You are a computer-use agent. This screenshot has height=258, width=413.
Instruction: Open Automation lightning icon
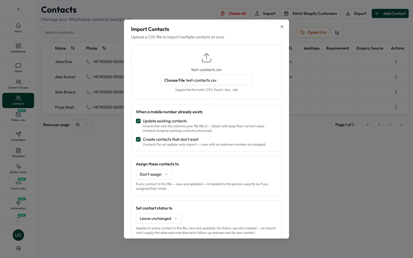coord(18,204)
